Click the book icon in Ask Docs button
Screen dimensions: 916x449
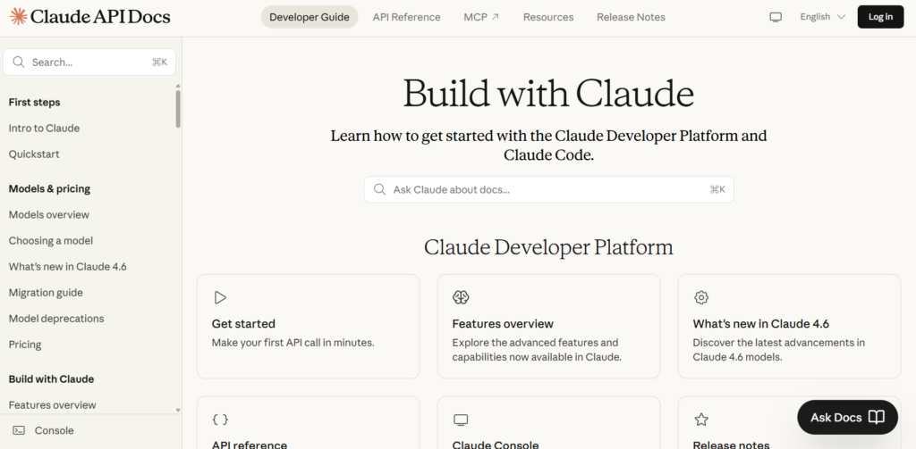(x=877, y=417)
